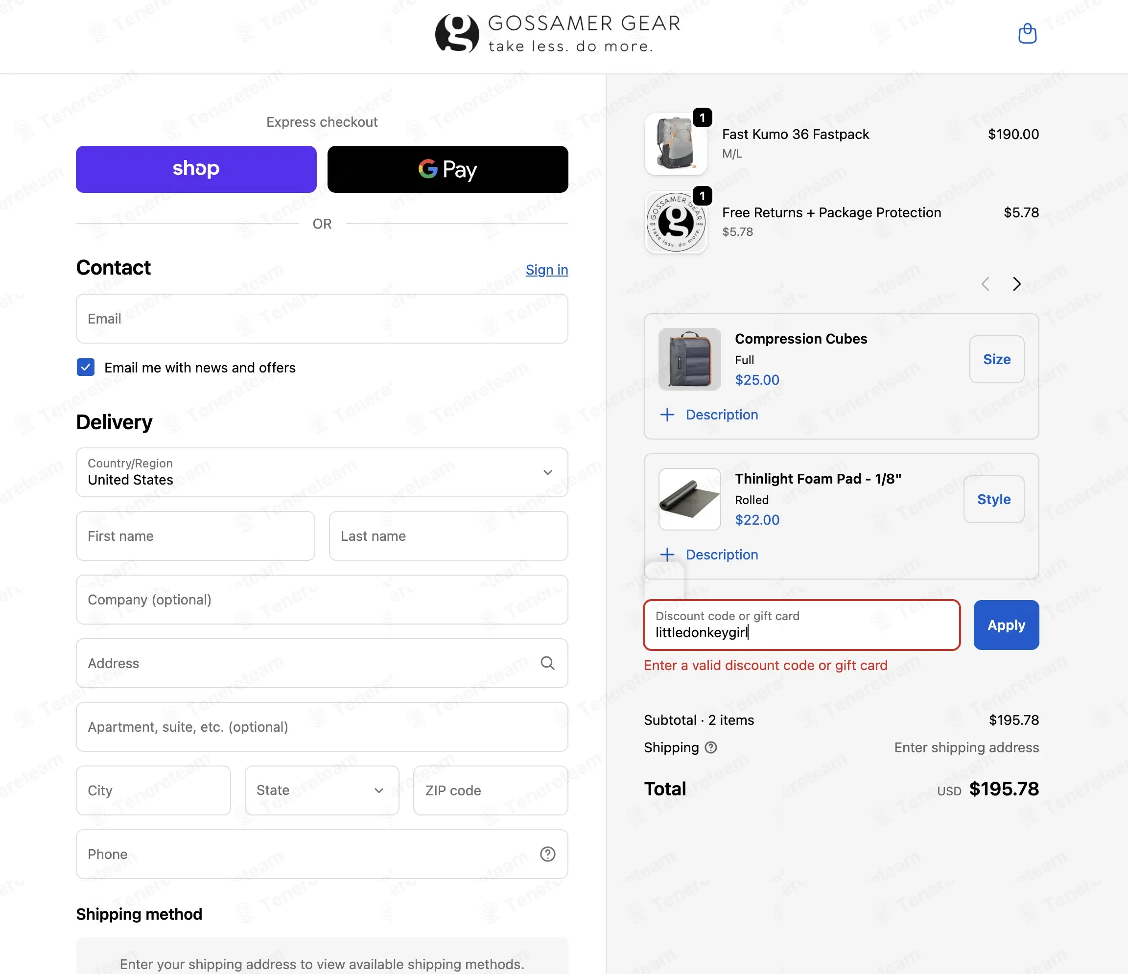Choose Size for Compression Cubes
This screenshot has width=1128, height=974.
click(996, 359)
